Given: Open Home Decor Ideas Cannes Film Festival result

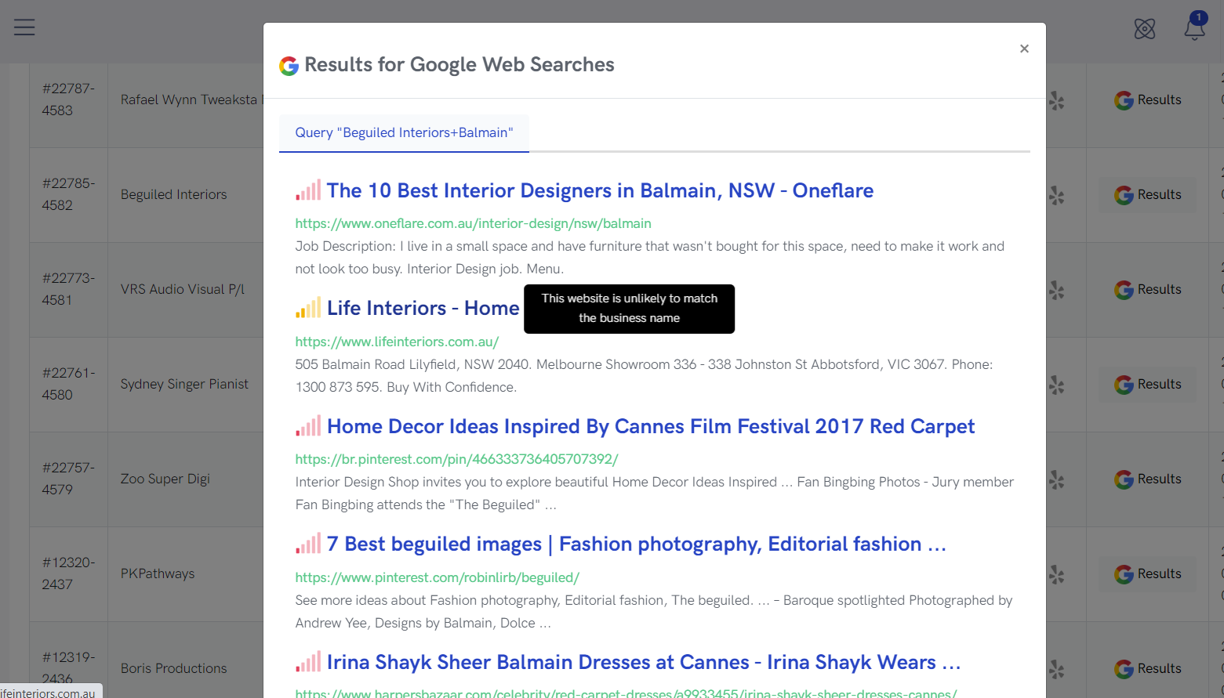Looking at the screenshot, I should 651,426.
